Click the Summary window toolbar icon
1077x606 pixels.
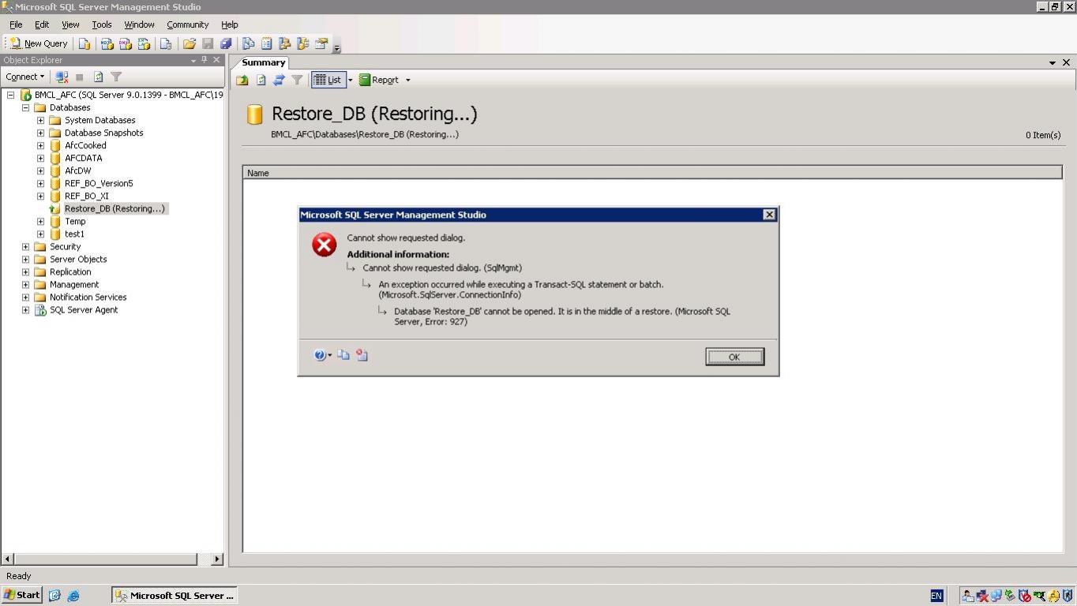[x=266, y=44]
